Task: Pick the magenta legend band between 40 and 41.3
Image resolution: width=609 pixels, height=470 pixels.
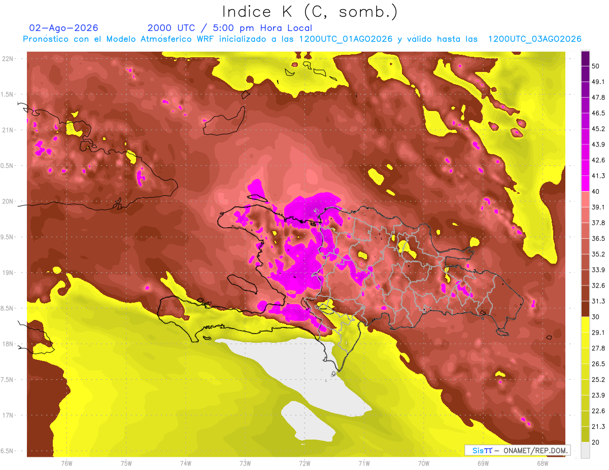Action: click(x=585, y=183)
